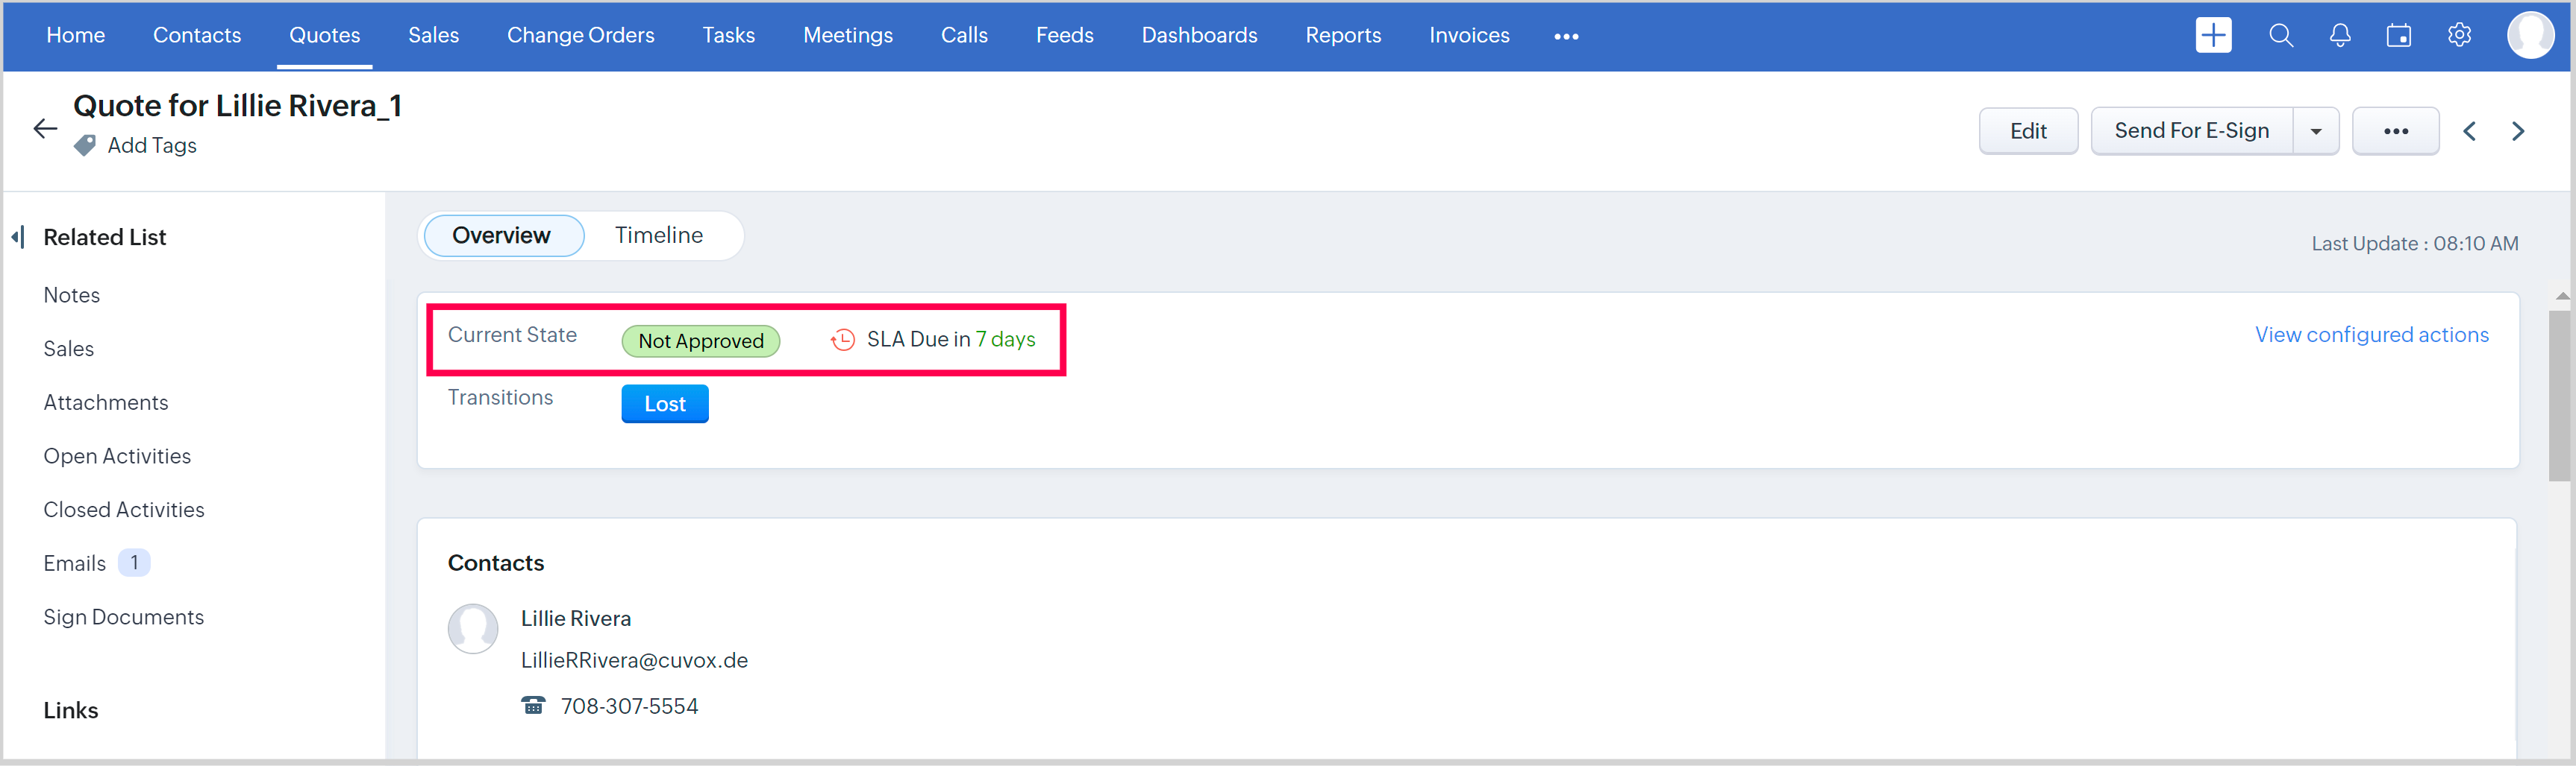Screen dimensions: 2576x766
Task: Open the notifications bell
Action: tap(2339, 35)
